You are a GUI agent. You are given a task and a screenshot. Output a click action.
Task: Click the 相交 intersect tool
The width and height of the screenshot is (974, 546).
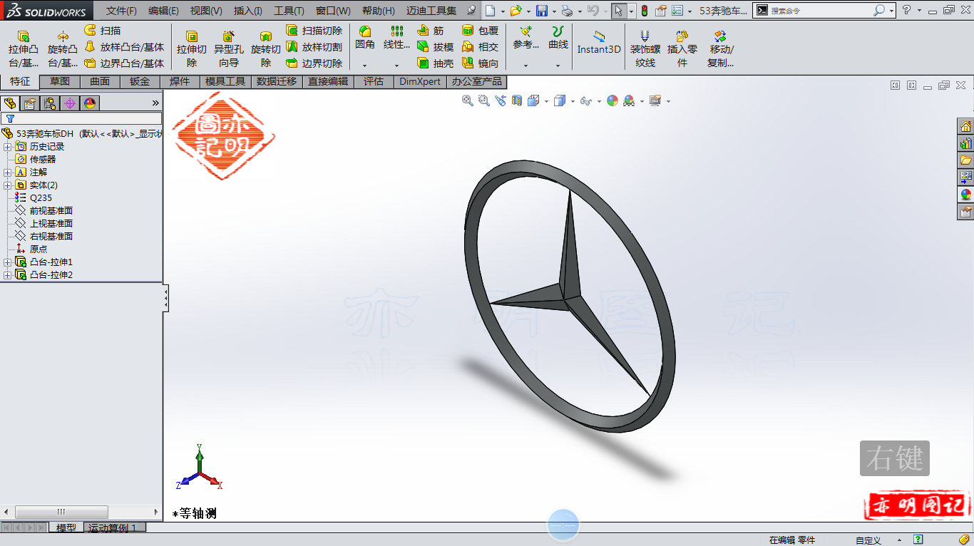pyautogui.click(x=480, y=47)
